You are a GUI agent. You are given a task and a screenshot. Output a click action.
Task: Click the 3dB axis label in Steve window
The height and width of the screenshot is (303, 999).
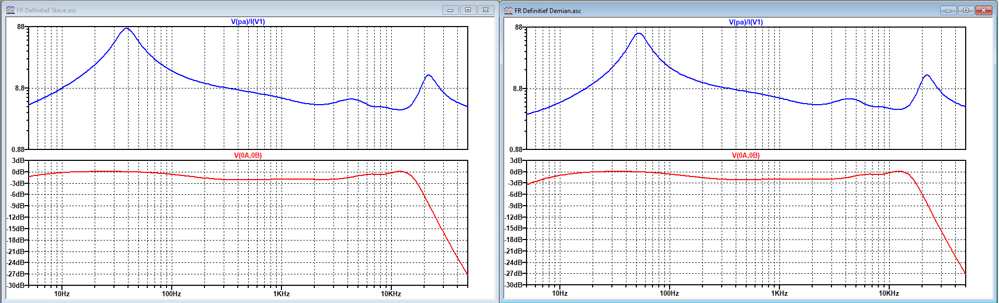point(18,160)
